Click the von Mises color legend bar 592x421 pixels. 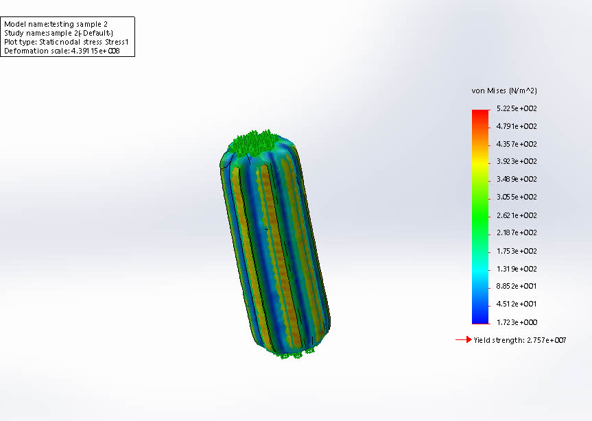pyautogui.click(x=480, y=217)
